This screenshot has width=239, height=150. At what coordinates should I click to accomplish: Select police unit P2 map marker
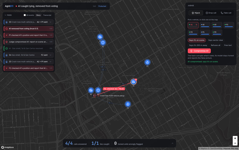103,43
